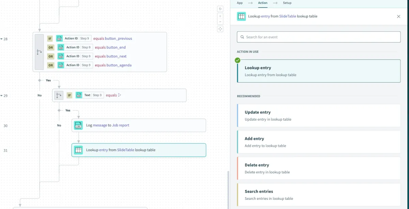Choose the Delete entry action

[319, 168]
